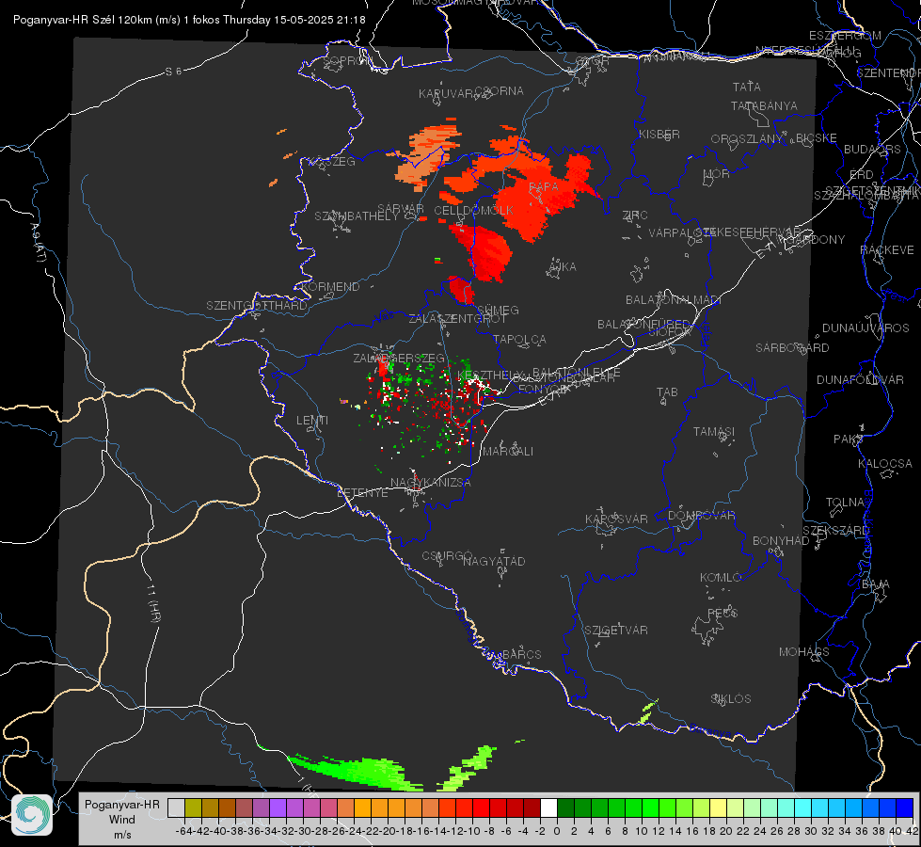Viewport: 921px width, 847px height.
Task: Click the BARCS city label
Action: 522,655
